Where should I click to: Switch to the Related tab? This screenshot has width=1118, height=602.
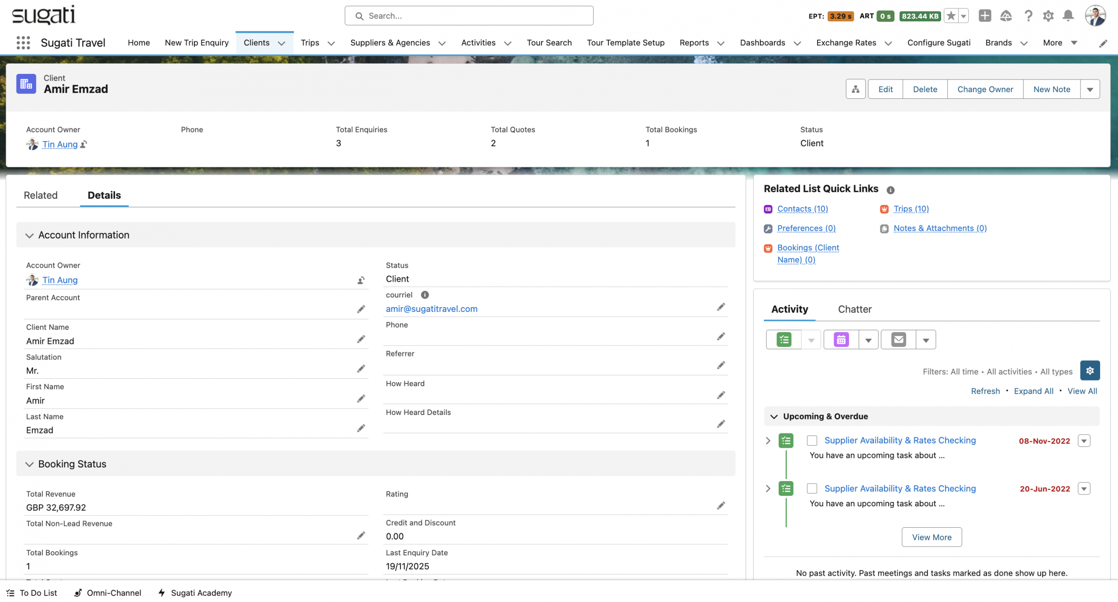tap(41, 195)
